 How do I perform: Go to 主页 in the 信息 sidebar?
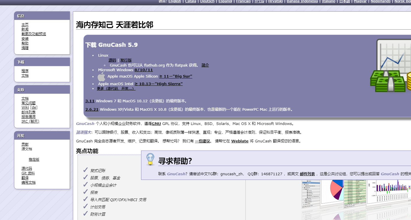tap(25, 25)
